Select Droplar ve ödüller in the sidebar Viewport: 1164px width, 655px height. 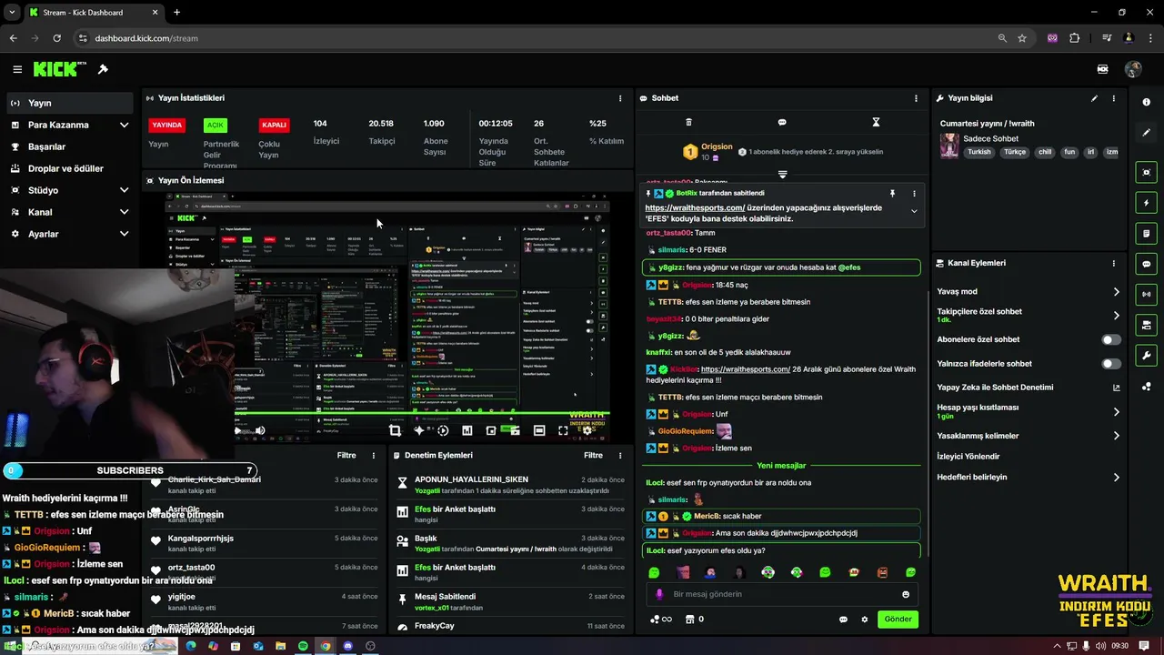(x=69, y=168)
